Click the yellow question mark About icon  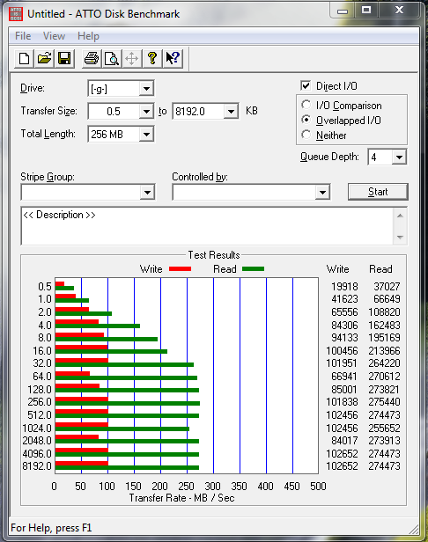point(152,58)
